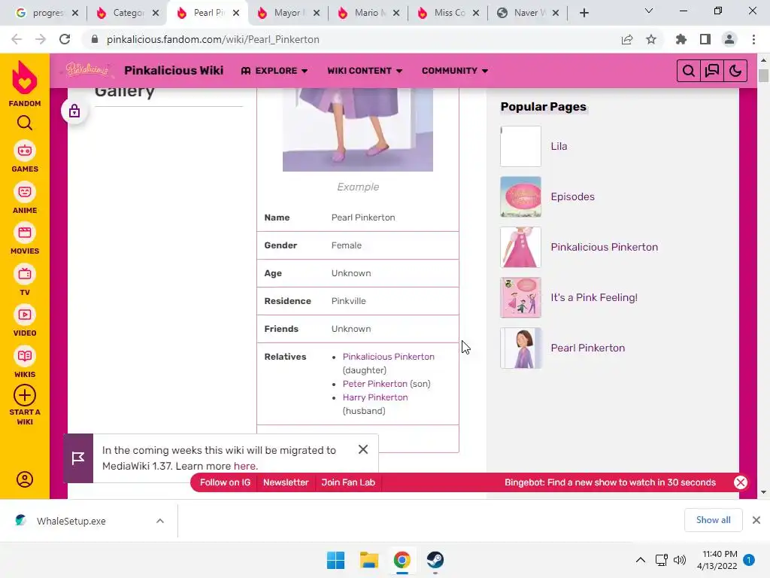Switch to the progress Google tab

coord(47,13)
